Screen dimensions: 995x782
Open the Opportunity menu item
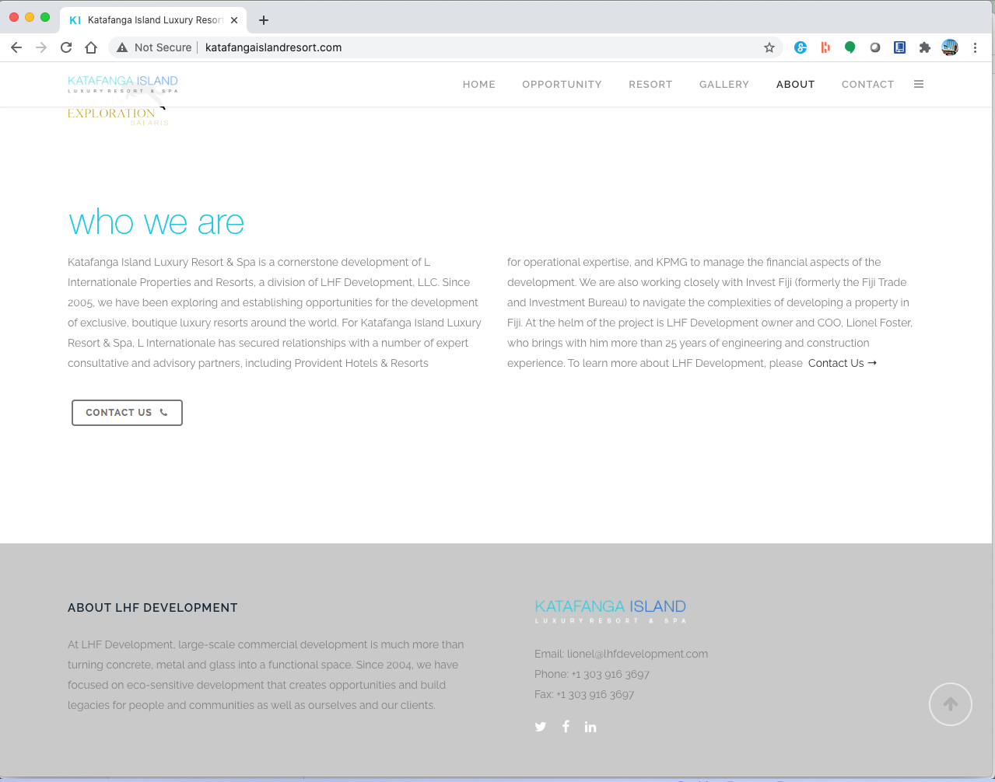tap(562, 84)
